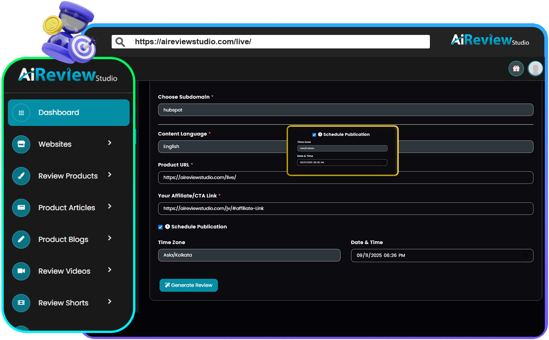Expand the Product Articles submenu chevron
The height and width of the screenshot is (340, 549).
[x=110, y=206]
